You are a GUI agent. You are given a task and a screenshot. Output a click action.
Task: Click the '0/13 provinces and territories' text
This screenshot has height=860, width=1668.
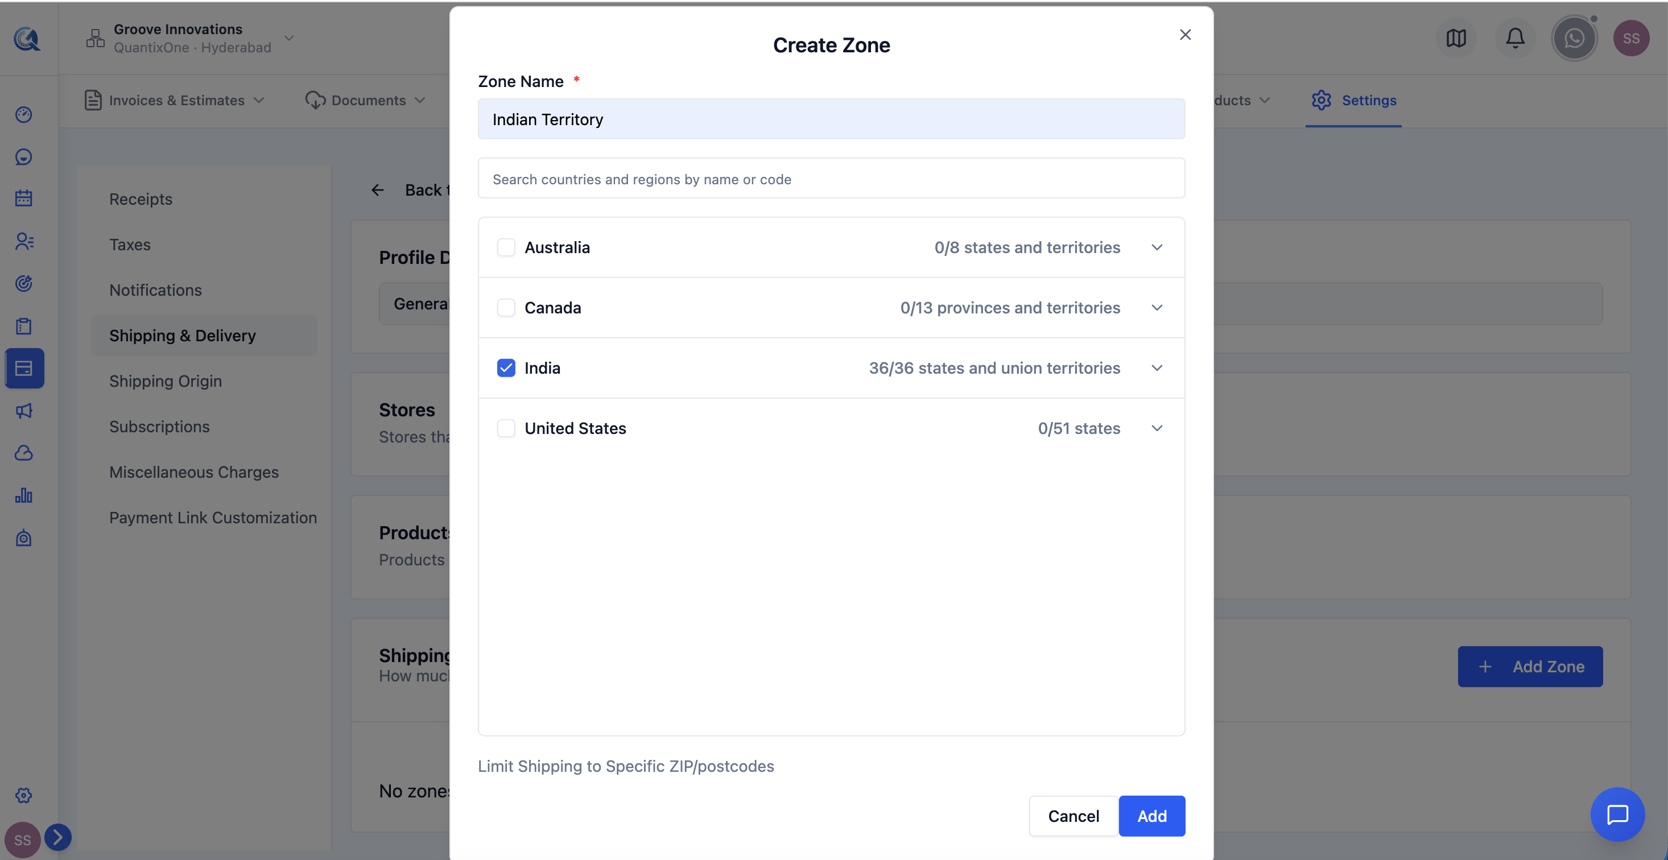pos(1009,308)
